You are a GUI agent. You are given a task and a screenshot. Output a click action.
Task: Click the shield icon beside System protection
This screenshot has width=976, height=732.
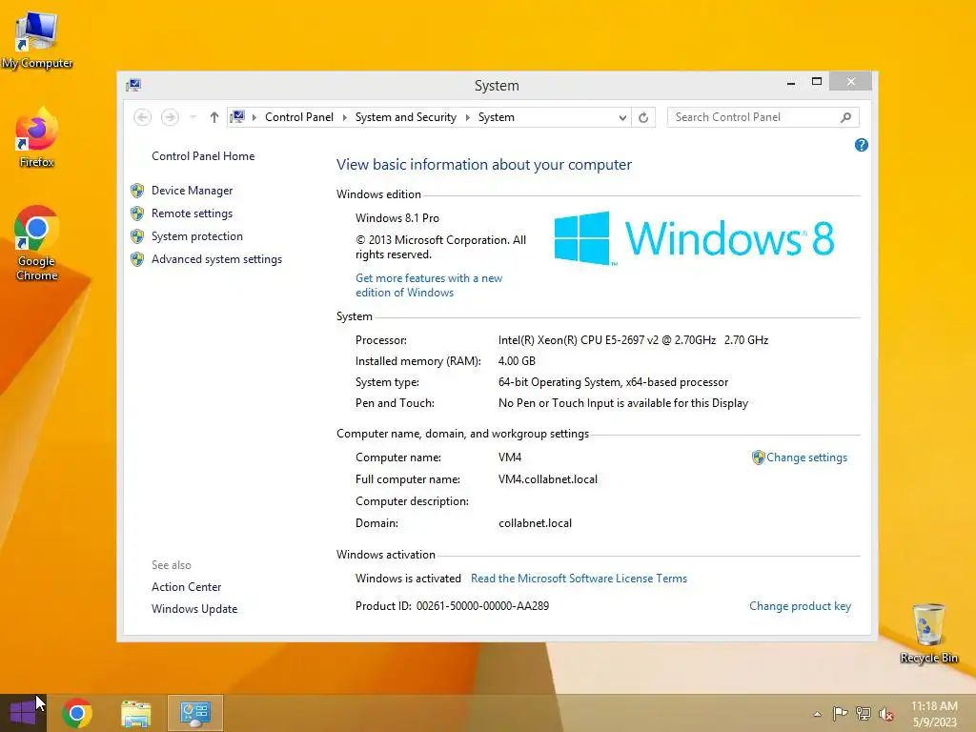(137, 236)
